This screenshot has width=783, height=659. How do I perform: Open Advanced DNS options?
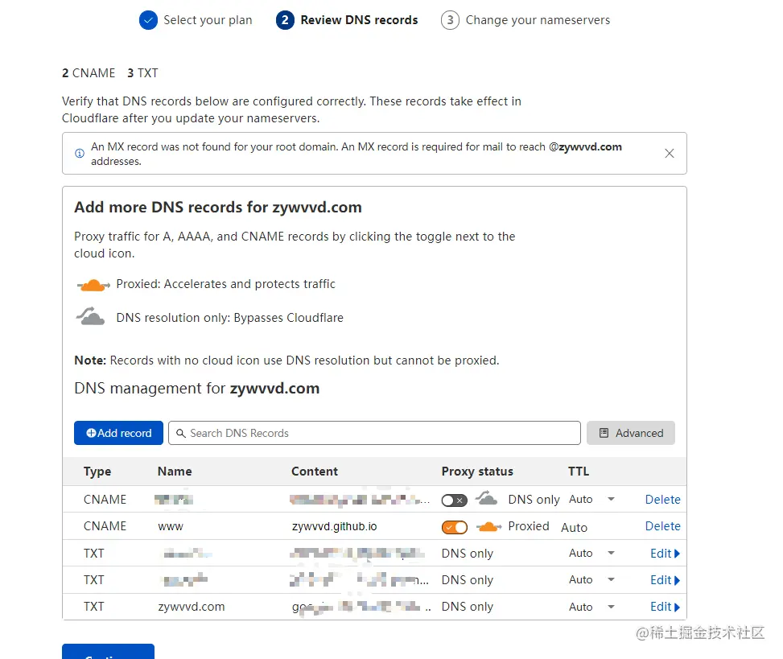coord(631,433)
